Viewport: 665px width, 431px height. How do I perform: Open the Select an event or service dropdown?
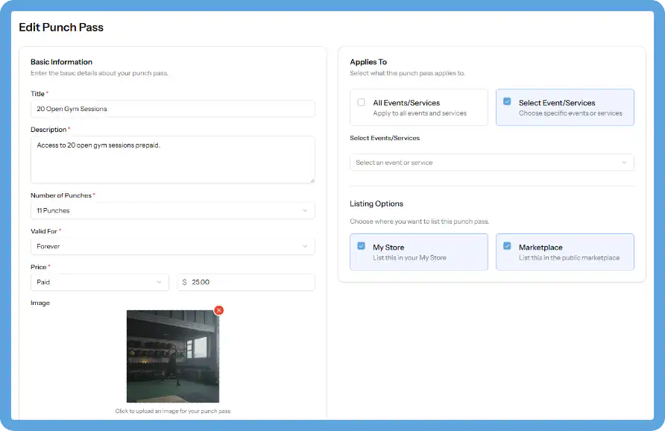491,162
